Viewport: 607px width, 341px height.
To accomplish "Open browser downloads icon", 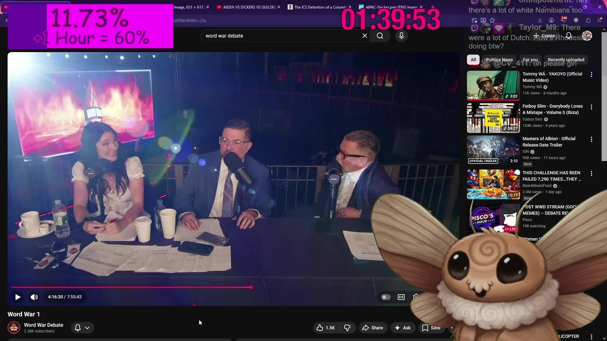I will [x=540, y=20].
